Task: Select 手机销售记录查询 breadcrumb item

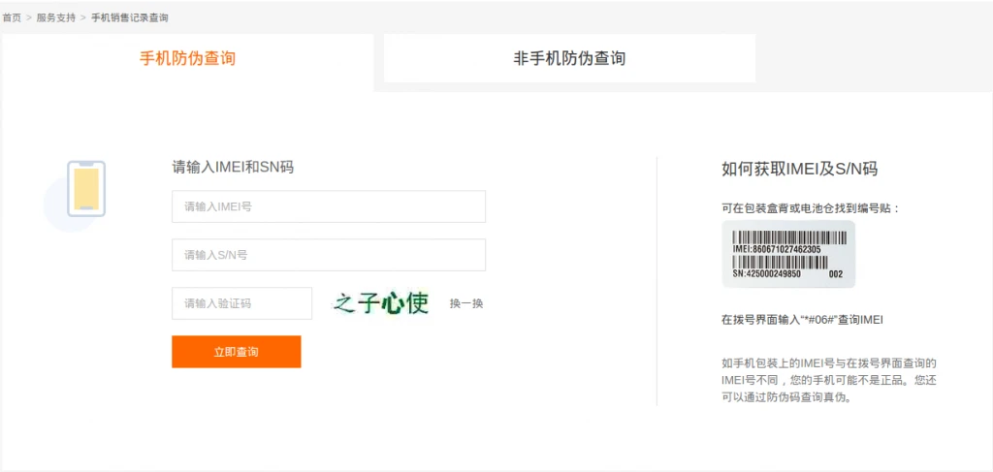Action: [130, 17]
